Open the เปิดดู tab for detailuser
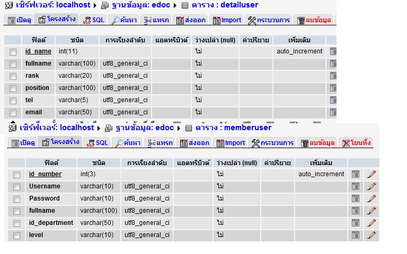This screenshot has width=407, height=254. point(19,20)
